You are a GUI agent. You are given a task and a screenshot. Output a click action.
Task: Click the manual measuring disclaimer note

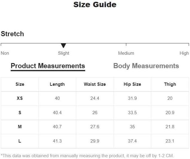(x=87, y=156)
